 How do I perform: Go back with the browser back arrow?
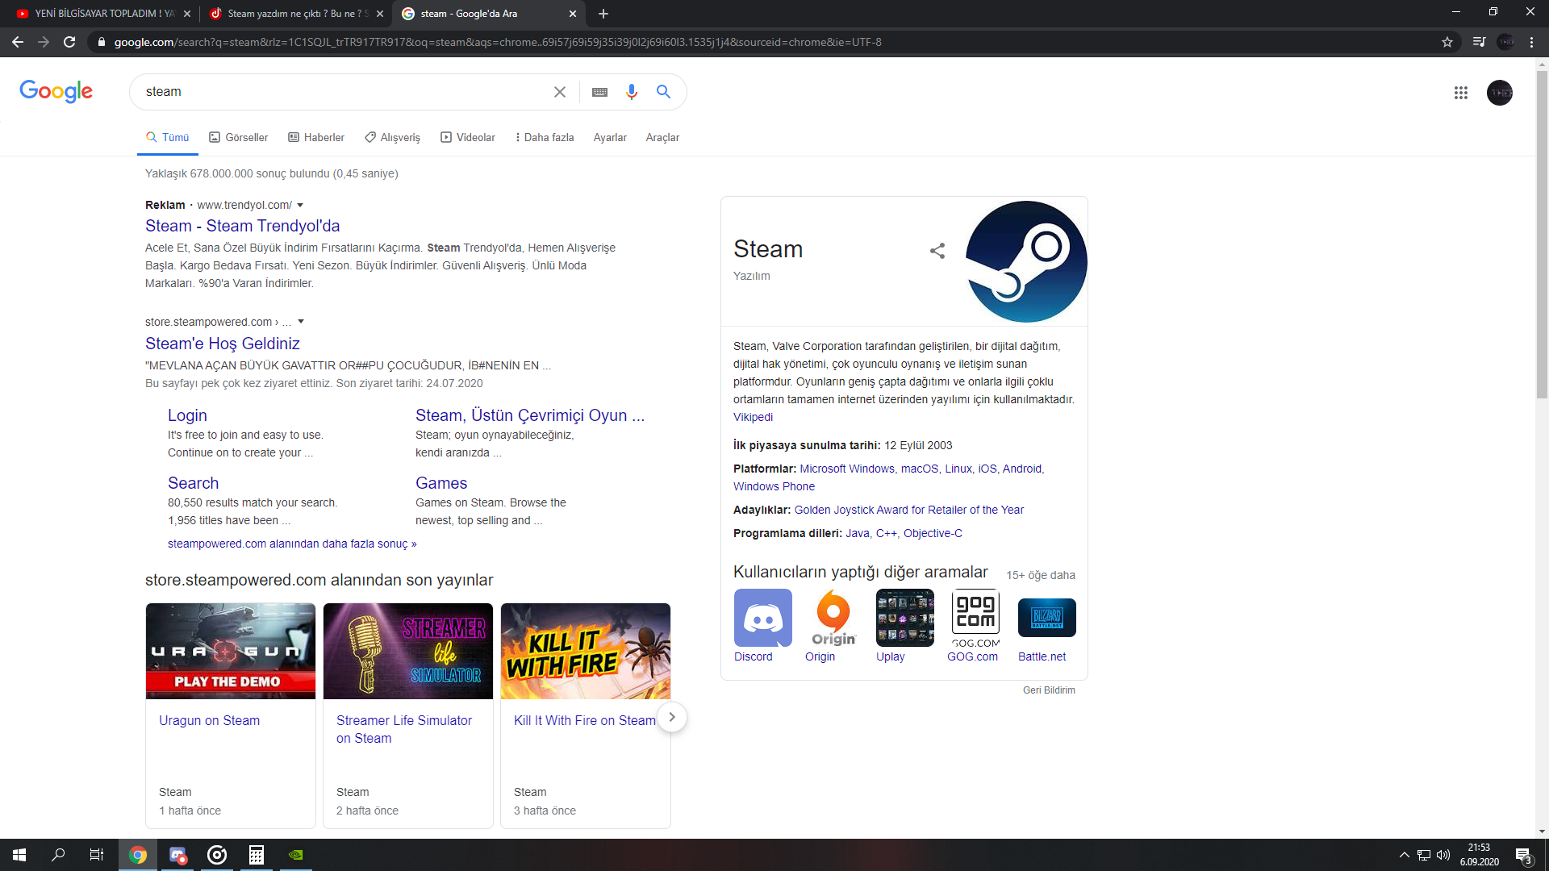point(18,42)
